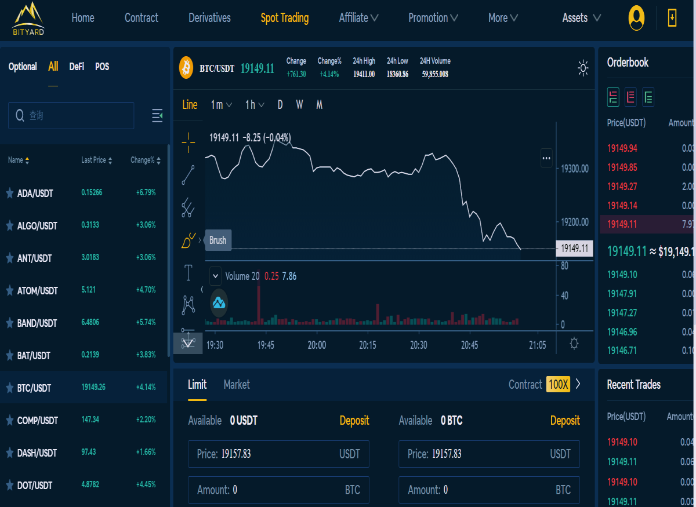The width and height of the screenshot is (696, 507).
Task: Show only asks (red) in orderbook
Action: click(x=630, y=97)
